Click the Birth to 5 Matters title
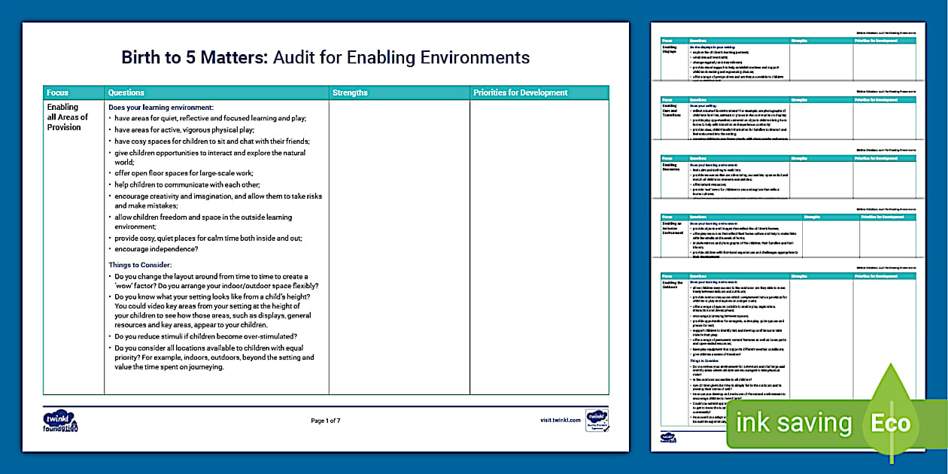This screenshot has height=474, width=948. coord(327,57)
